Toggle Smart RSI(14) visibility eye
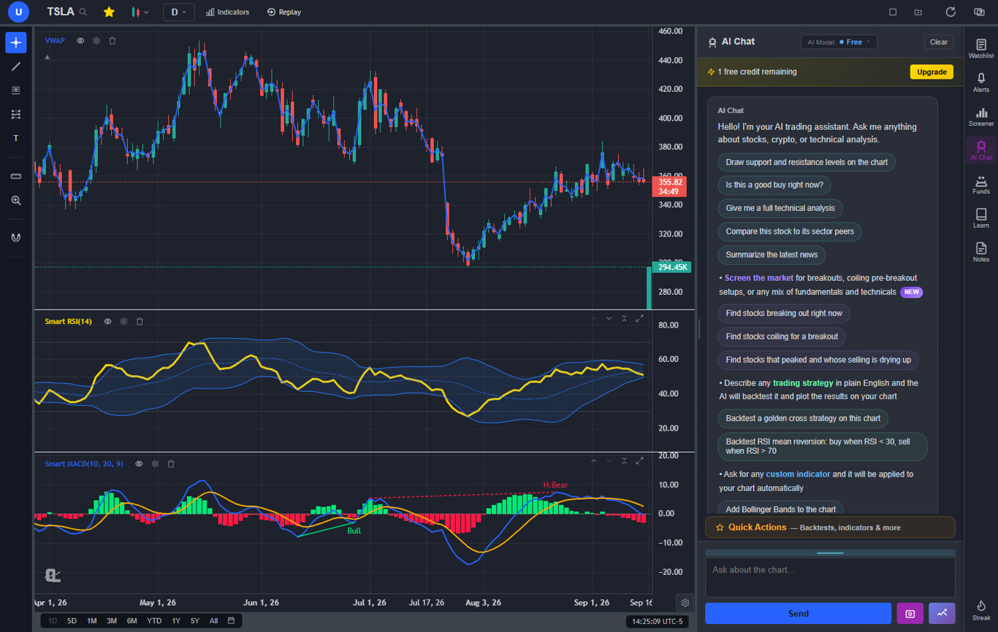 tap(107, 321)
